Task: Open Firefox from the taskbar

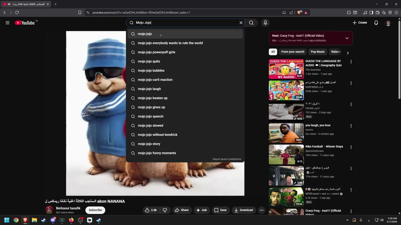Action: pyautogui.click(x=71, y=220)
